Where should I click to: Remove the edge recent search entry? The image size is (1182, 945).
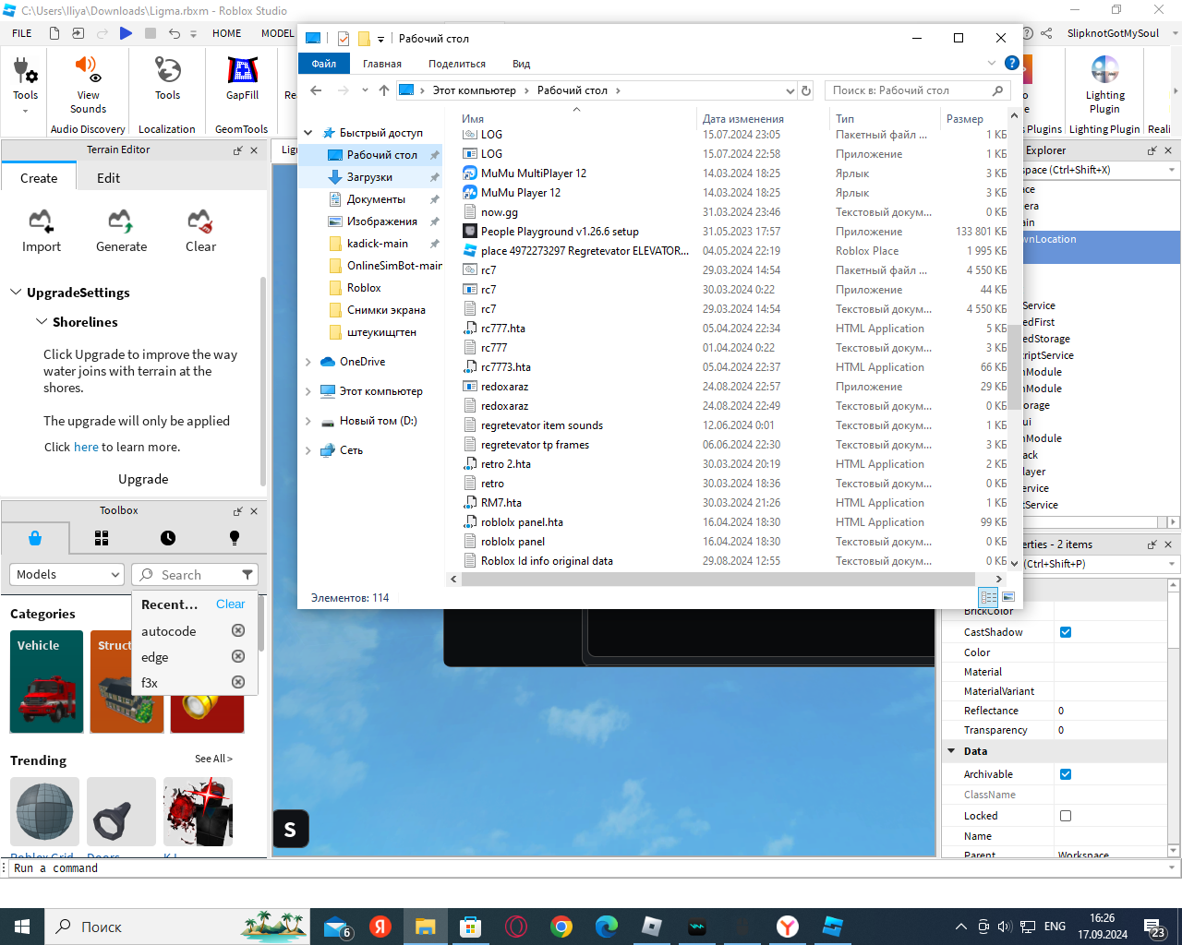238,656
